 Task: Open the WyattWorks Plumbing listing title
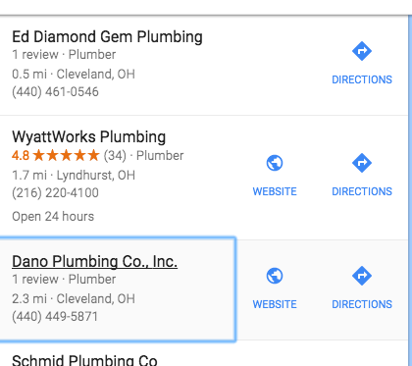(x=89, y=136)
